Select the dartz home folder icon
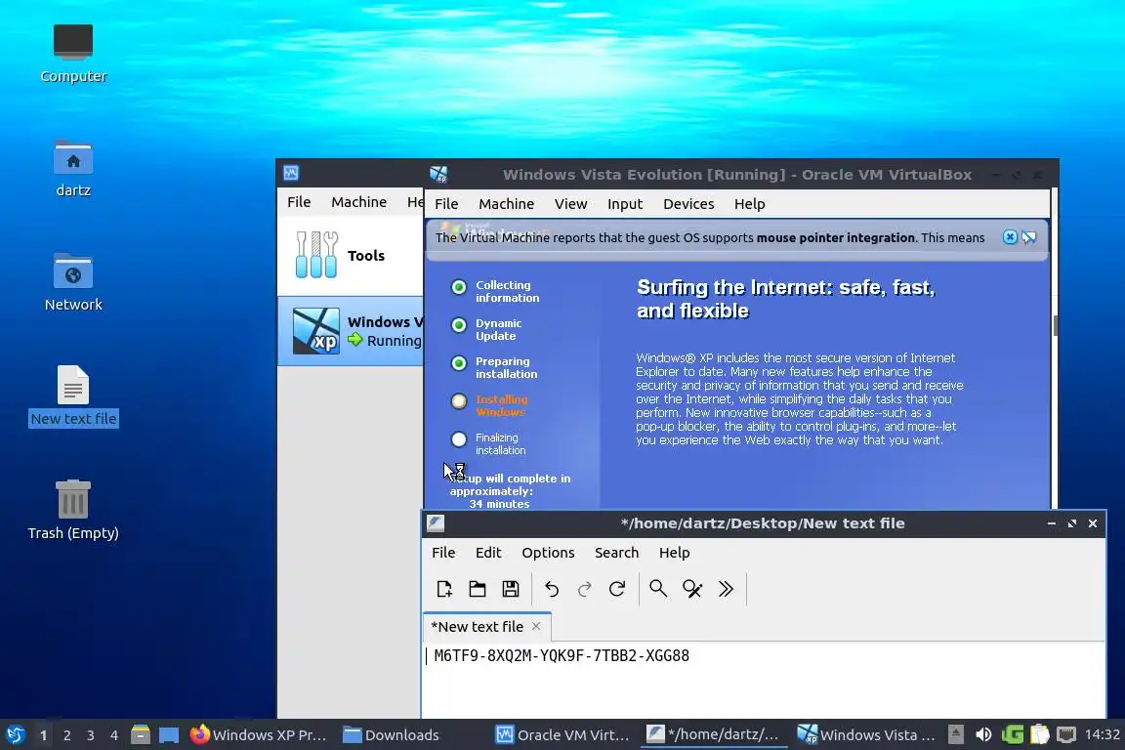1125x750 pixels. point(73,169)
